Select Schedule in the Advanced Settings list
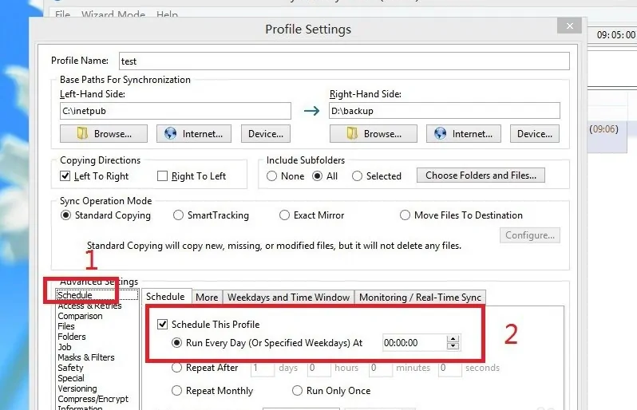The image size is (637, 410). (x=97, y=295)
